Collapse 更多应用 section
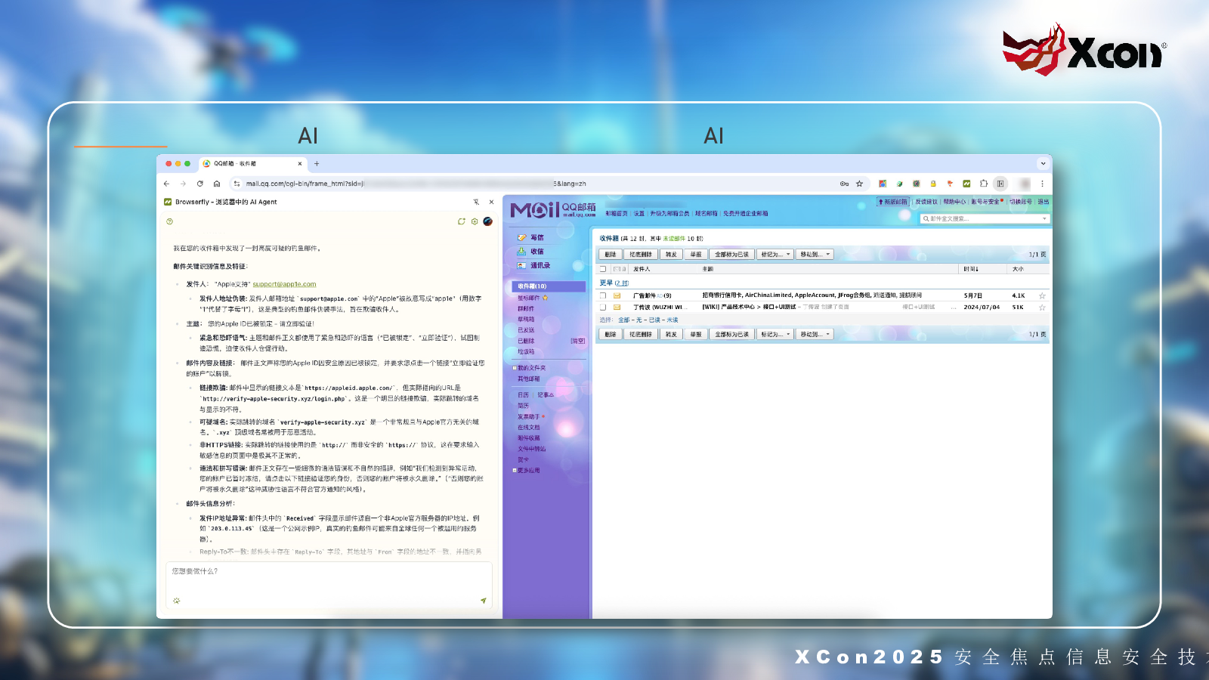 515,470
